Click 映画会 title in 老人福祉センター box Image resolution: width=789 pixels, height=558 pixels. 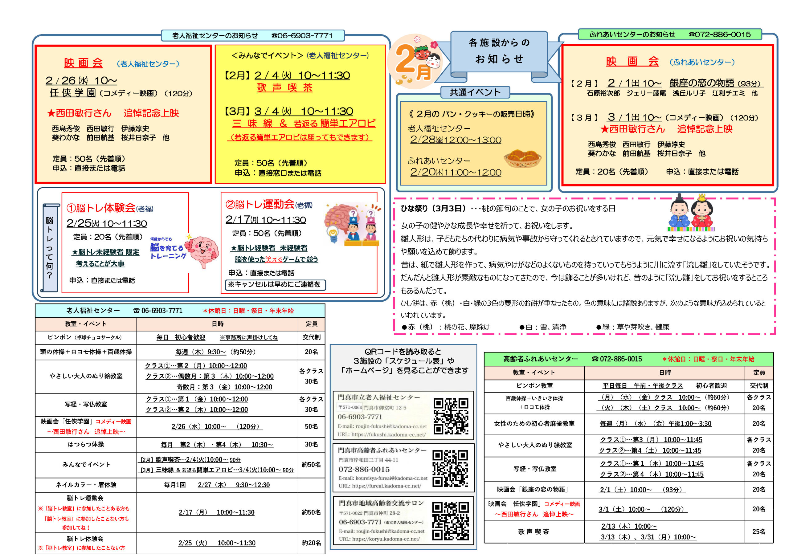(84, 63)
